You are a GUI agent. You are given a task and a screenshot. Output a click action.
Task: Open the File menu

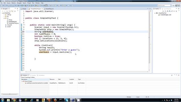(x=1, y=3)
